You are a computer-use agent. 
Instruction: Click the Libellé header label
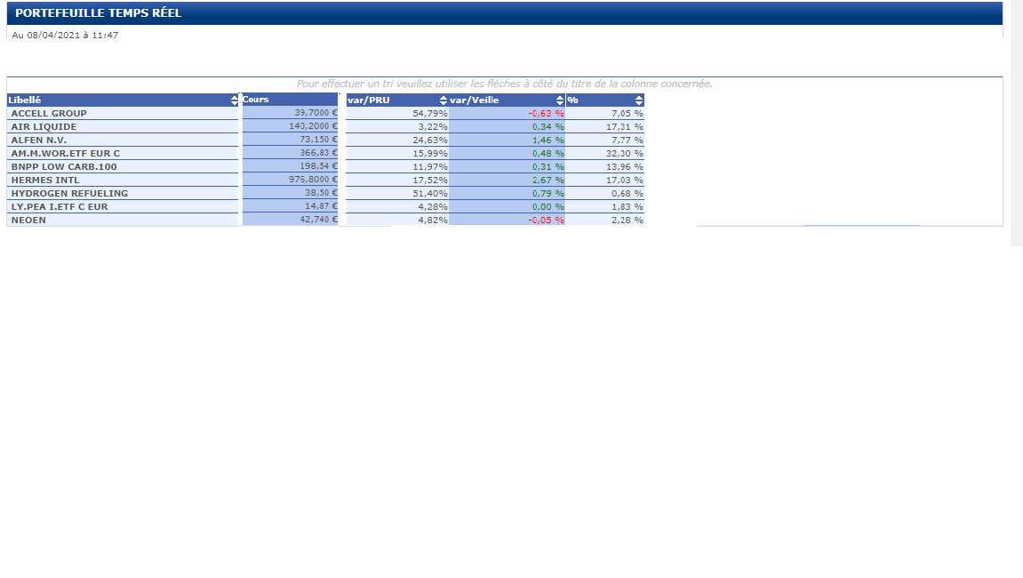click(x=25, y=100)
